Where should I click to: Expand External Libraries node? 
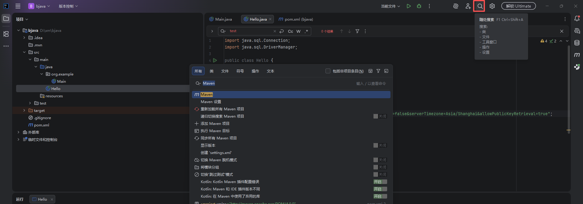19,132
